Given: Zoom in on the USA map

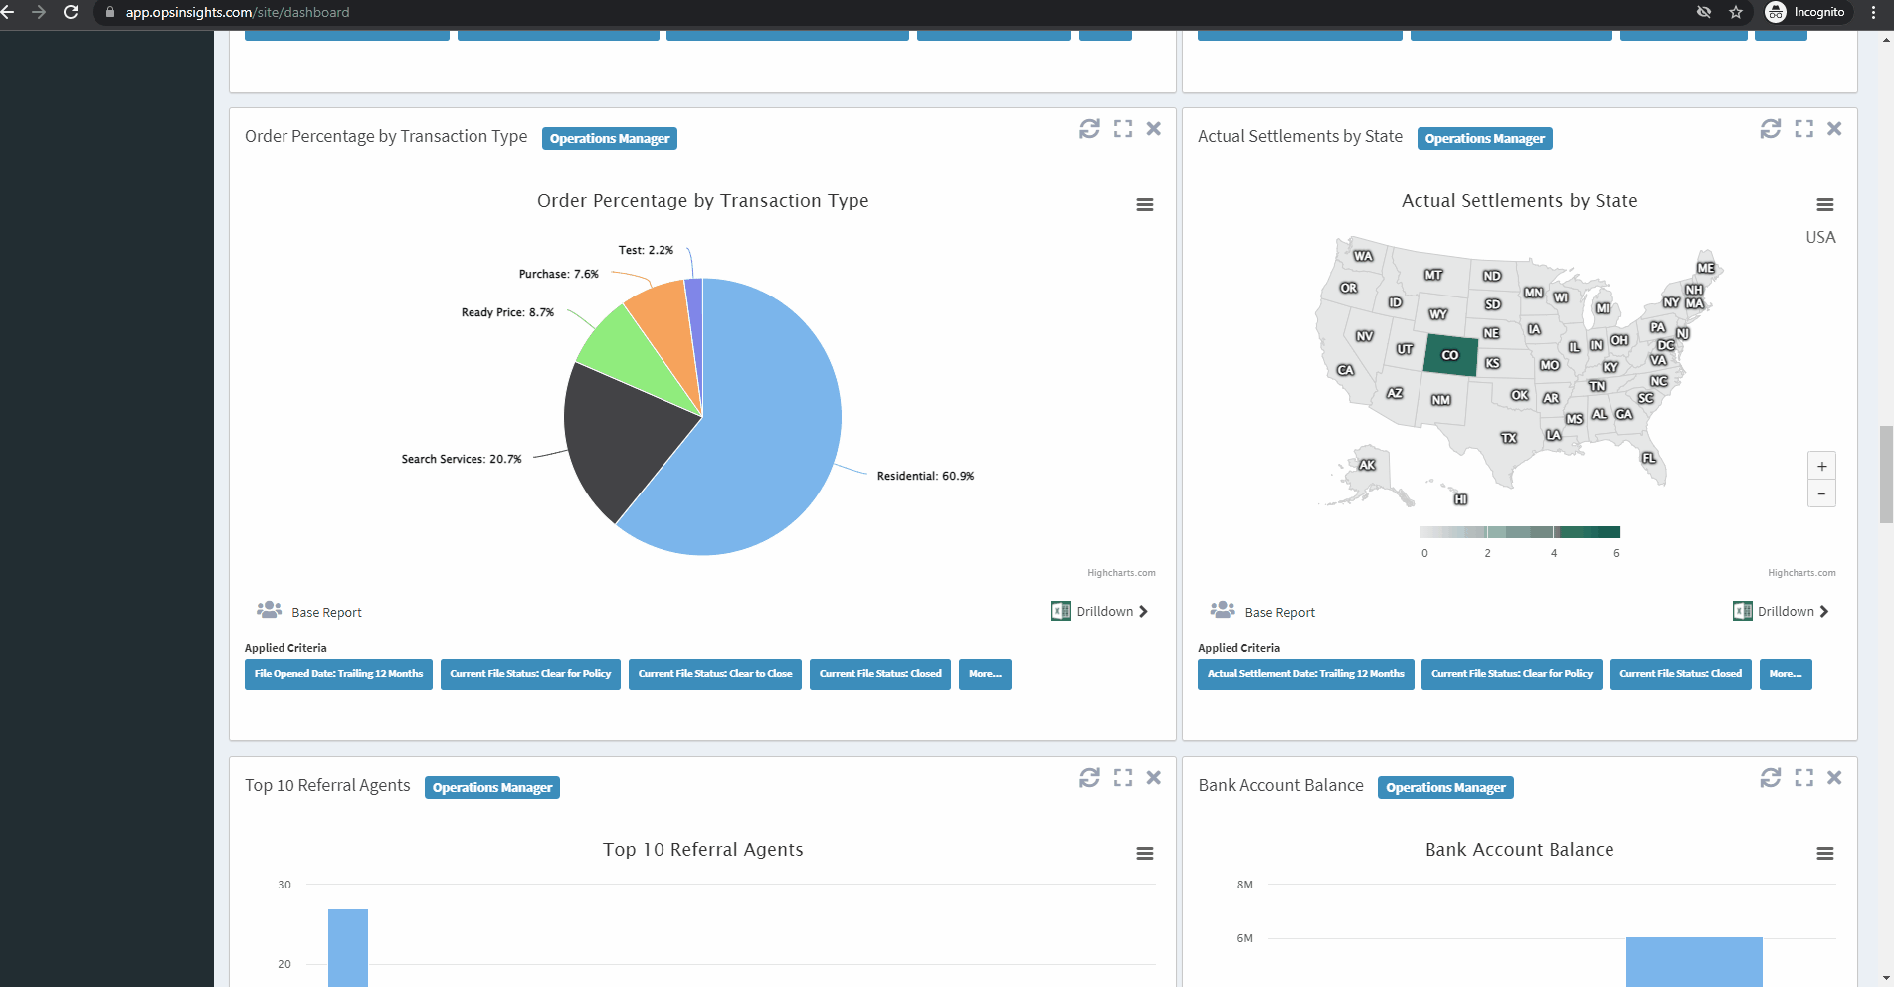Looking at the screenshot, I should point(1821,466).
